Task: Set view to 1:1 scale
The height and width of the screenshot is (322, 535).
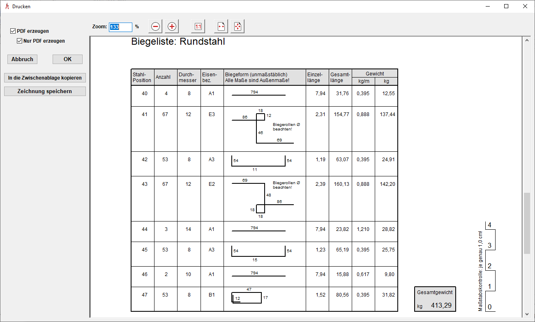Action: (198, 27)
